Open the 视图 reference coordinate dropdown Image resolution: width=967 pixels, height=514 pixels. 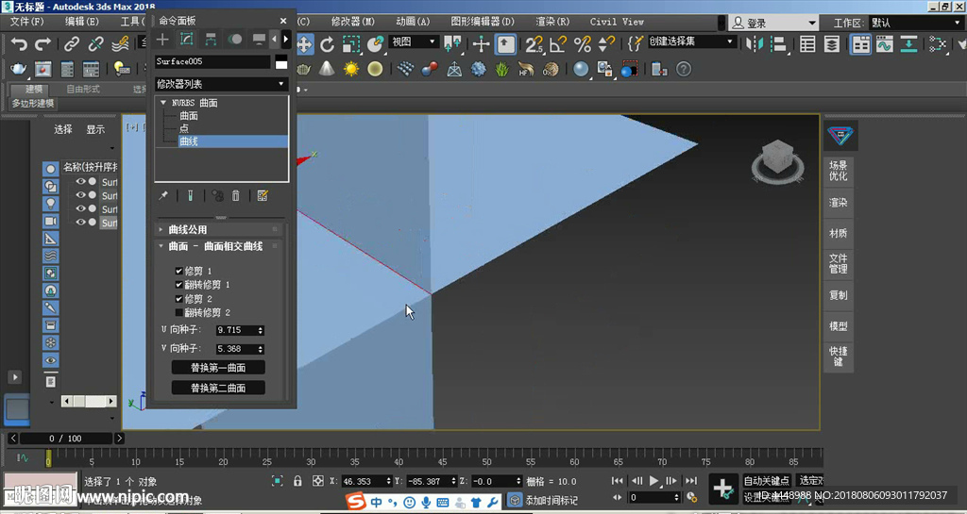414,41
